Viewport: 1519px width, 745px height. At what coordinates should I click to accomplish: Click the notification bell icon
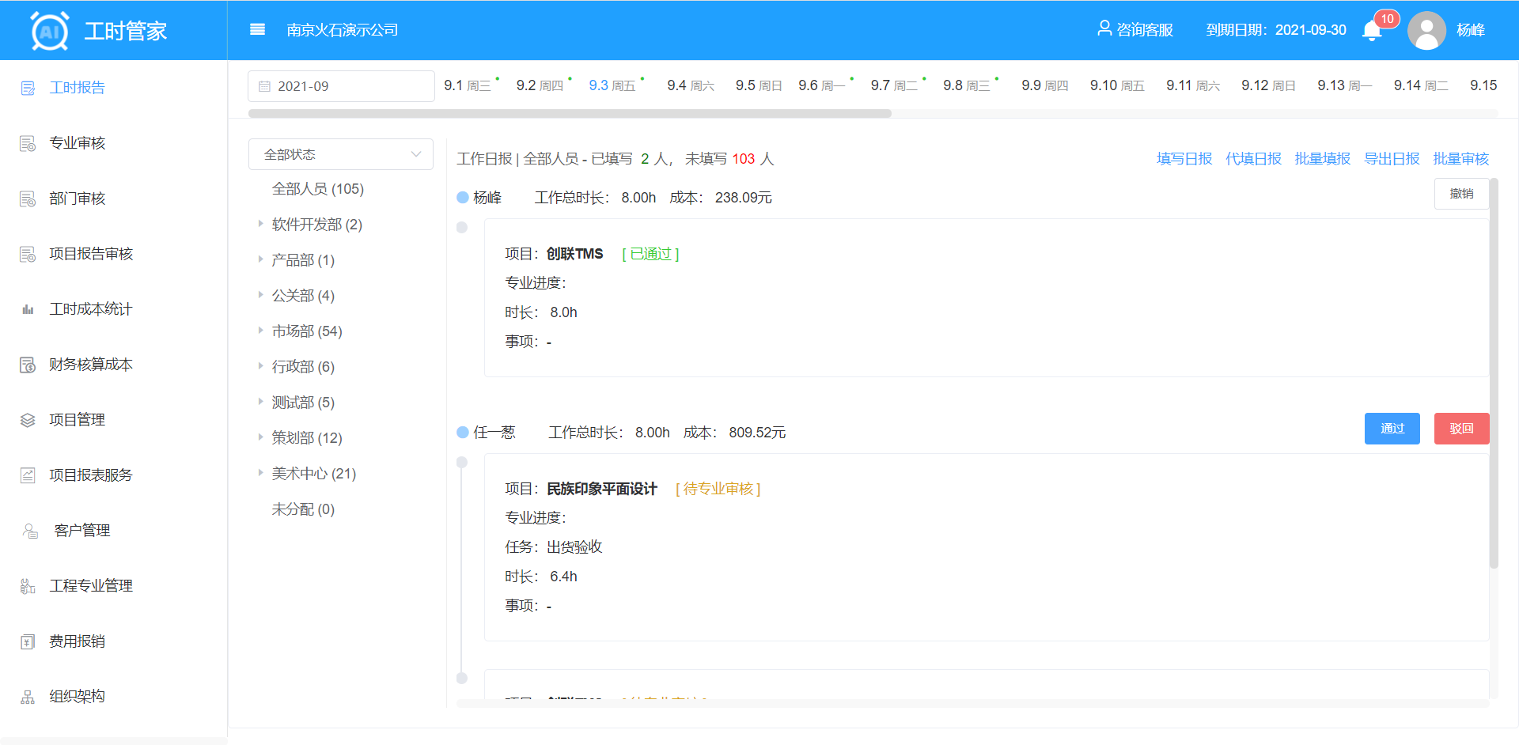pyautogui.click(x=1372, y=31)
